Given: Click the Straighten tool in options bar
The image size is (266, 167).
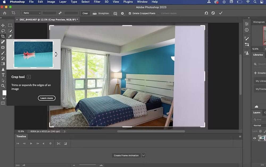Looking at the screenshot, I should [101, 13].
